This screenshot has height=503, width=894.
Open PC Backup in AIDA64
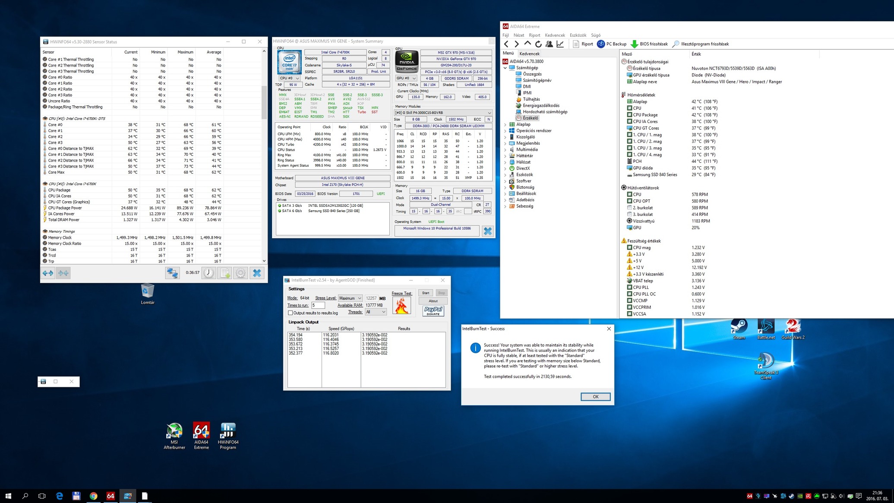[612, 44]
